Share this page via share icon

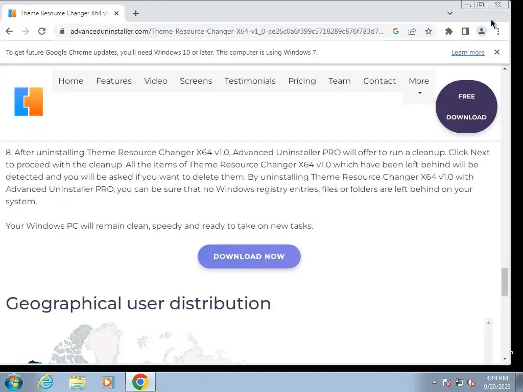[412, 31]
